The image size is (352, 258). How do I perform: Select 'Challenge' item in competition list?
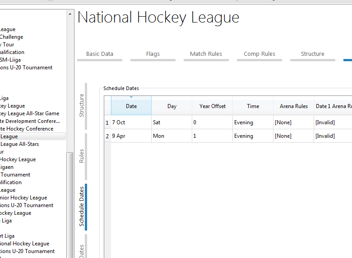click(x=11, y=37)
